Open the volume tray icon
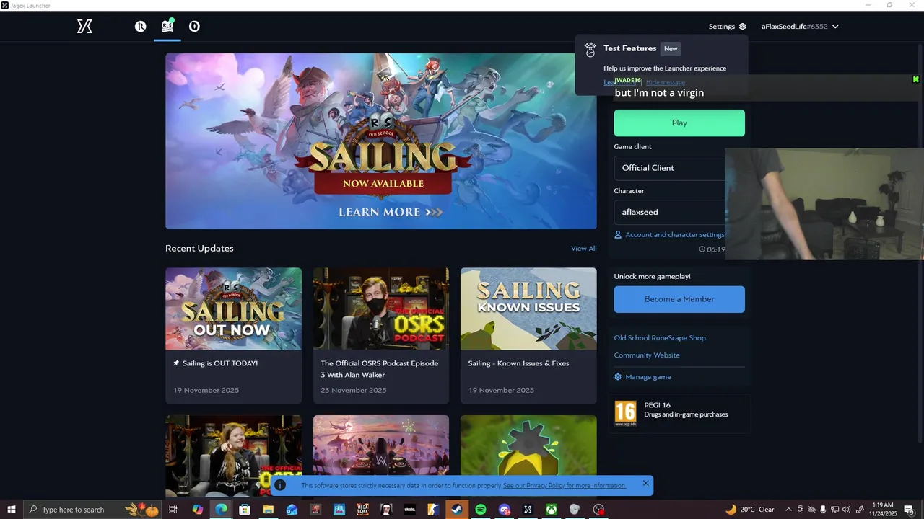The height and width of the screenshot is (519, 924). coord(846,510)
